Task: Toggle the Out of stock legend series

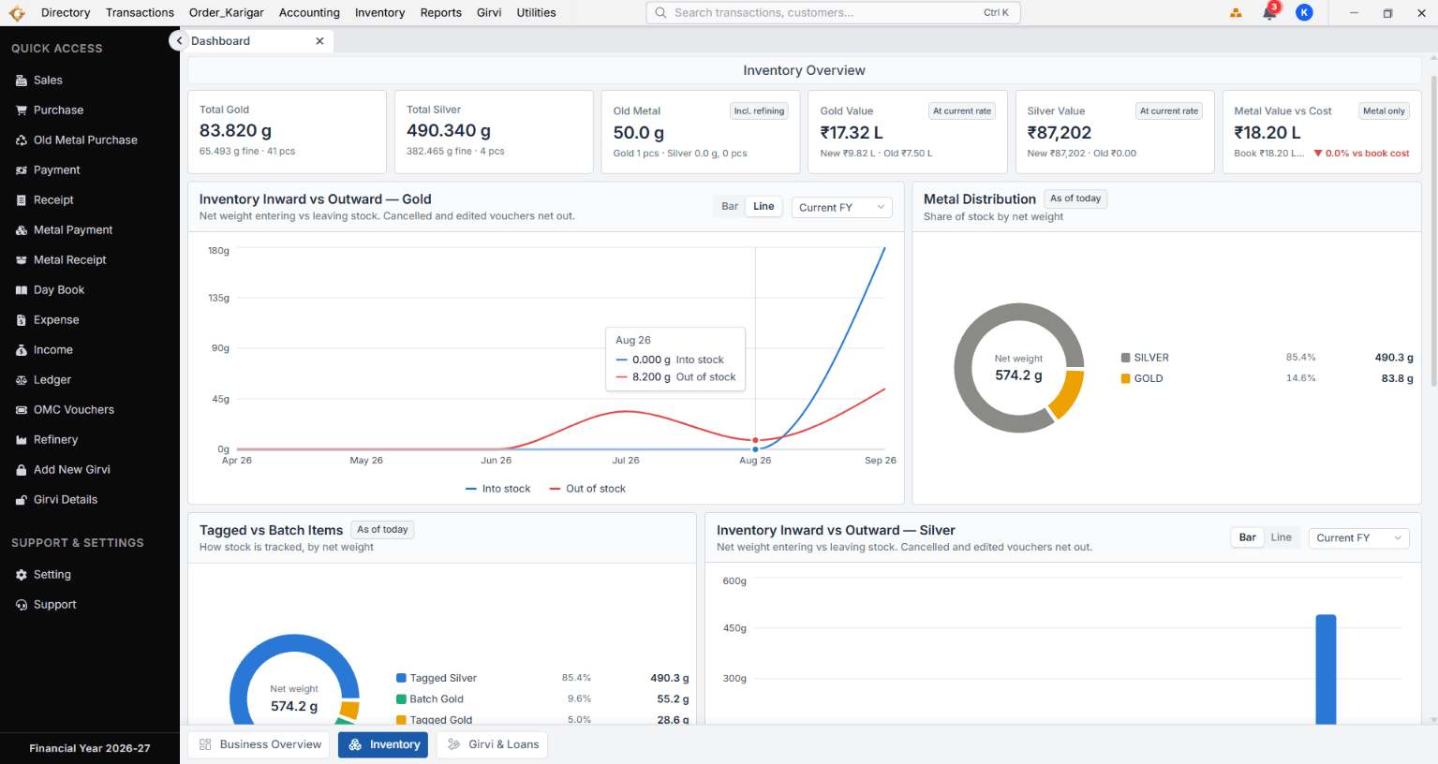Action: 587,489
